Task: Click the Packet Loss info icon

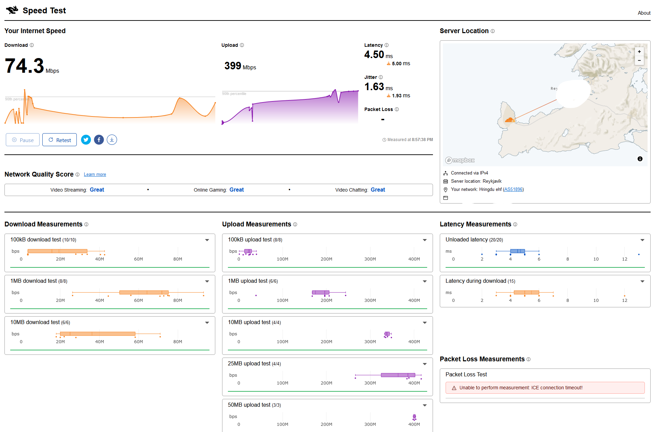Action: point(397,109)
